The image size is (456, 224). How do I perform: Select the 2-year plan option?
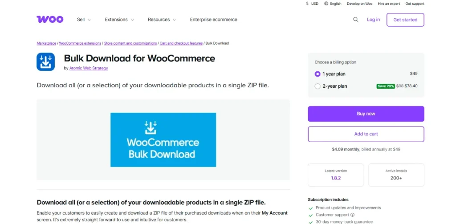click(x=318, y=86)
